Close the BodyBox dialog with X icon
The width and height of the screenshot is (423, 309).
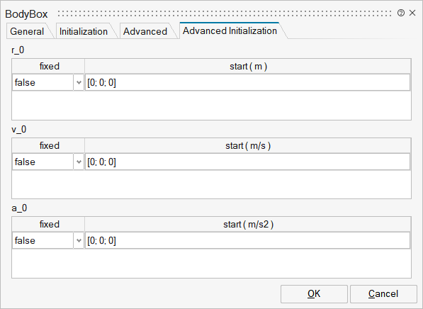pyautogui.click(x=412, y=13)
